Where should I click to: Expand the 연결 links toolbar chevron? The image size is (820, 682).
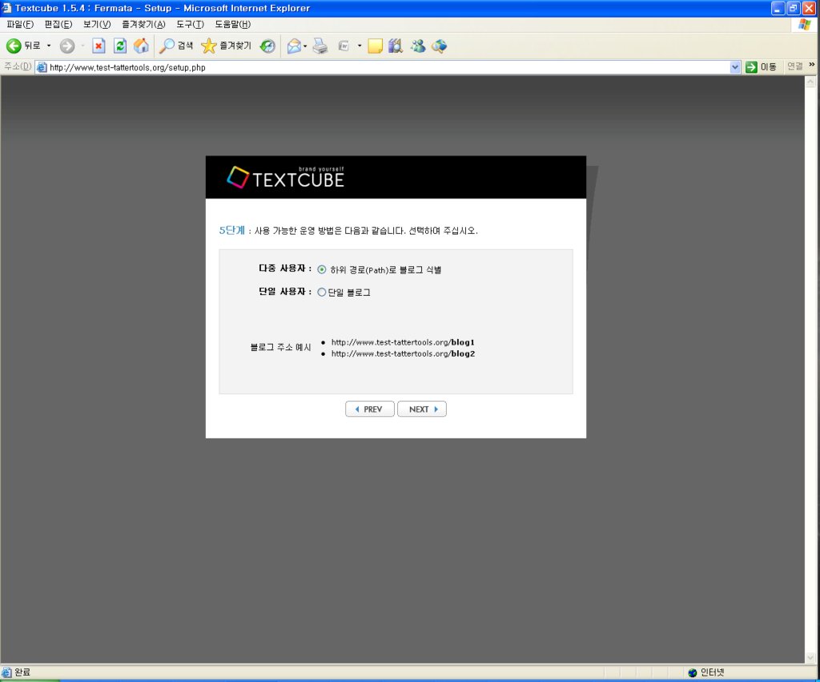point(812,65)
